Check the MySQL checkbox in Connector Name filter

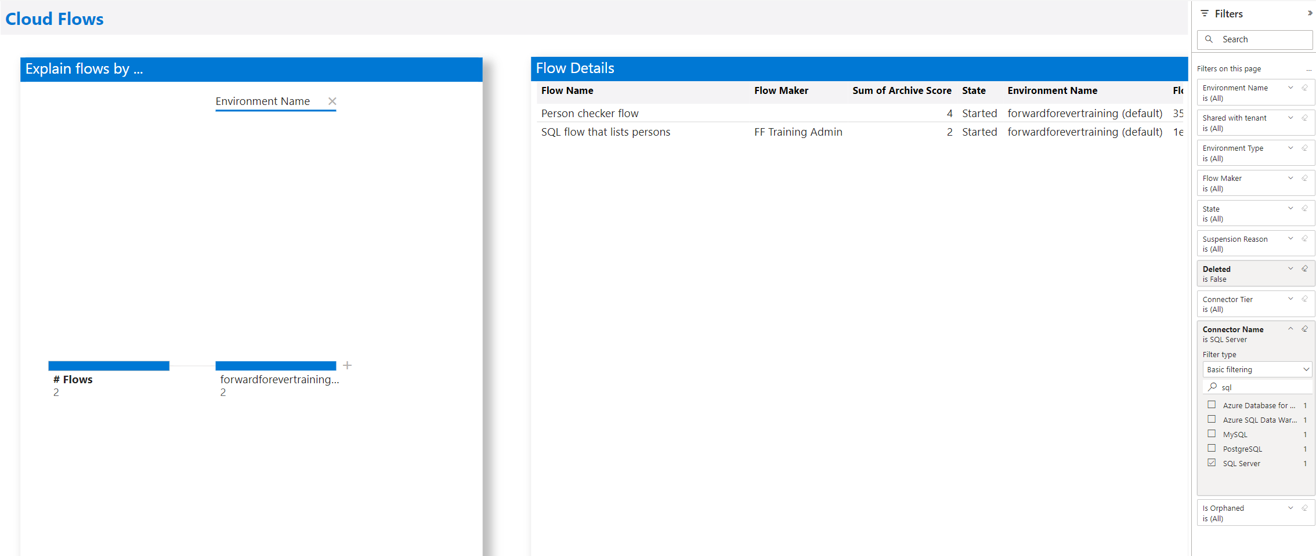[x=1212, y=434]
